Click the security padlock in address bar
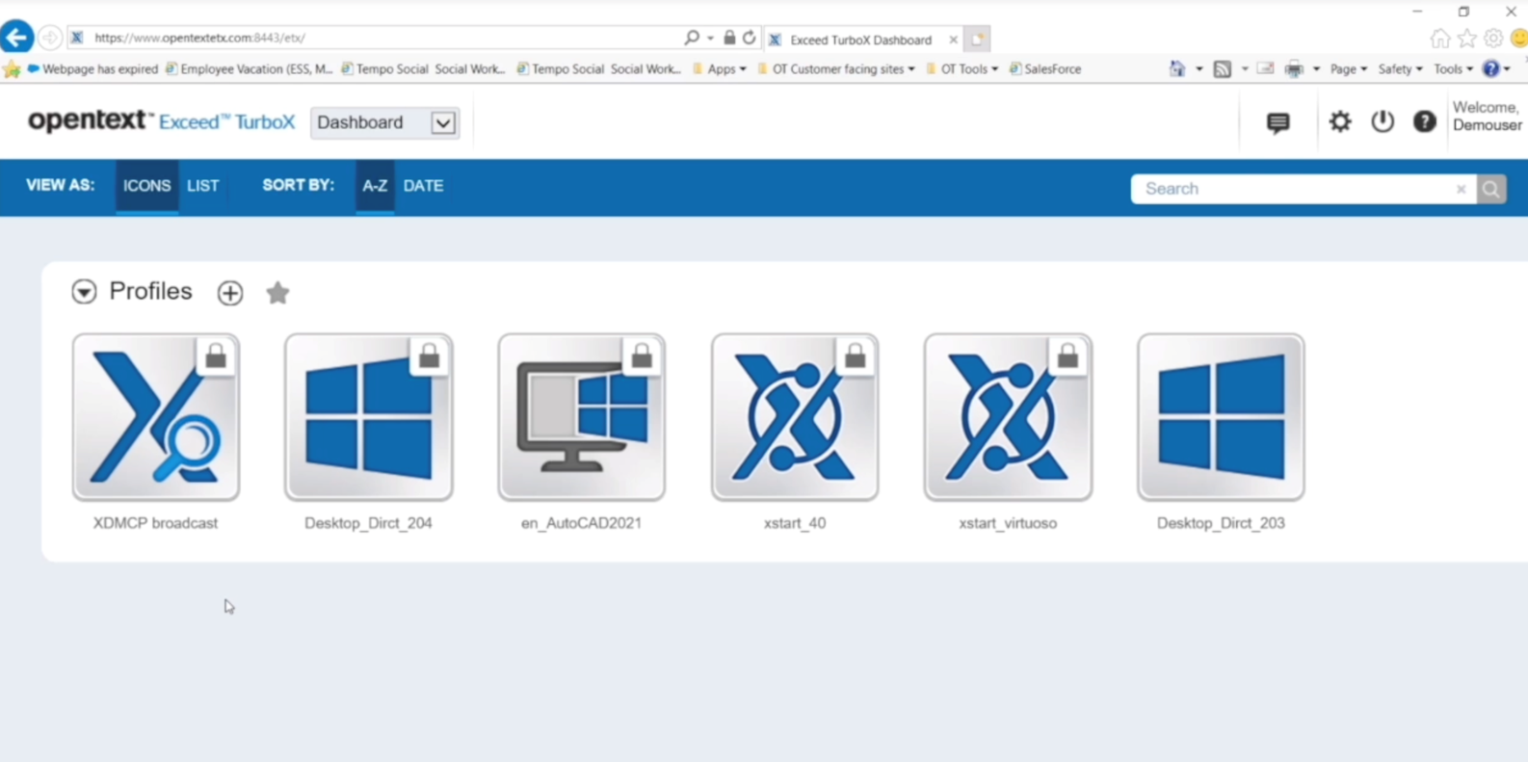This screenshot has height=762, width=1528. (x=729, y=38)
